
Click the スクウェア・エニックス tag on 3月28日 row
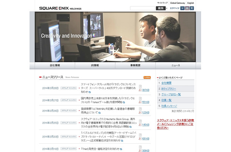69,88
